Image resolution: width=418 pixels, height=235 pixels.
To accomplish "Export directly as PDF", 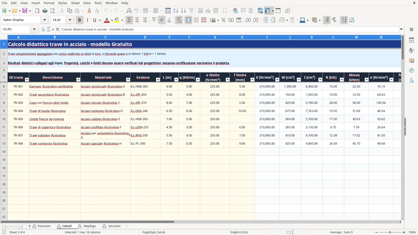I will pos(37,11).
